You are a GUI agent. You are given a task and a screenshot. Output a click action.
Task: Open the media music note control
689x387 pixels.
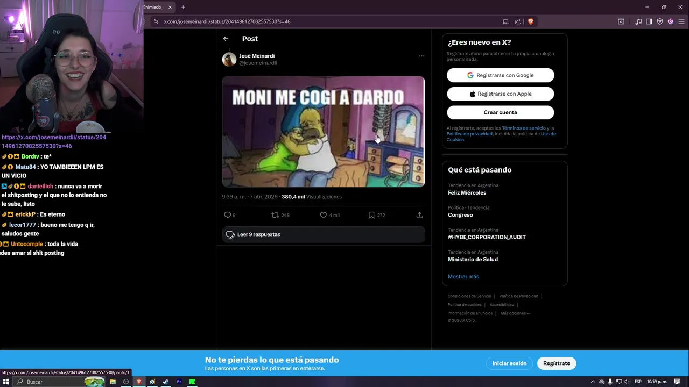pyautogui.click(x=638, y=21)
